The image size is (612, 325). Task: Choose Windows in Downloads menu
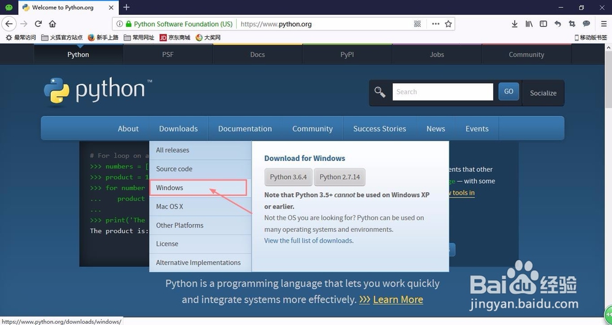200,188
